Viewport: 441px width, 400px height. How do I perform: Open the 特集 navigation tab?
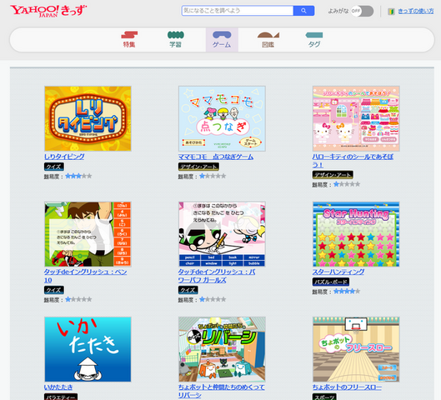[129, 40]
